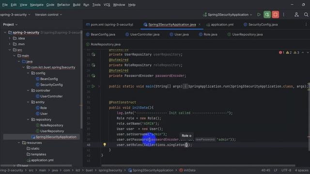The image size is (310, 174).
Task: Expand the .idea folder
Action: 10,38
